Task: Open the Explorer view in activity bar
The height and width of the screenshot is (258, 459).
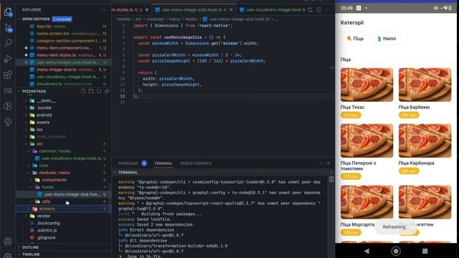Action: pos(8,12)
